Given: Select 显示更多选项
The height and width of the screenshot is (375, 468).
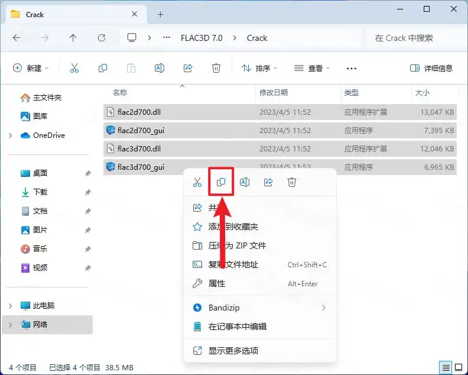Looking at the screenshot, I should 259,351.
